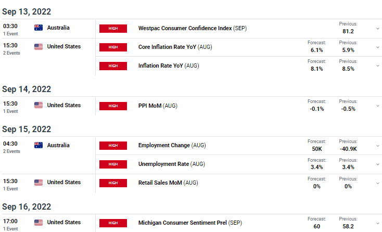The height and width of the screenshot is (232, 382).
Task: Click the United States flag on Sep 13
Action: [39, 46]
